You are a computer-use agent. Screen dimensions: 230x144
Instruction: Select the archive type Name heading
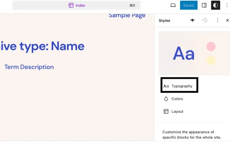[x=42, y=46]
